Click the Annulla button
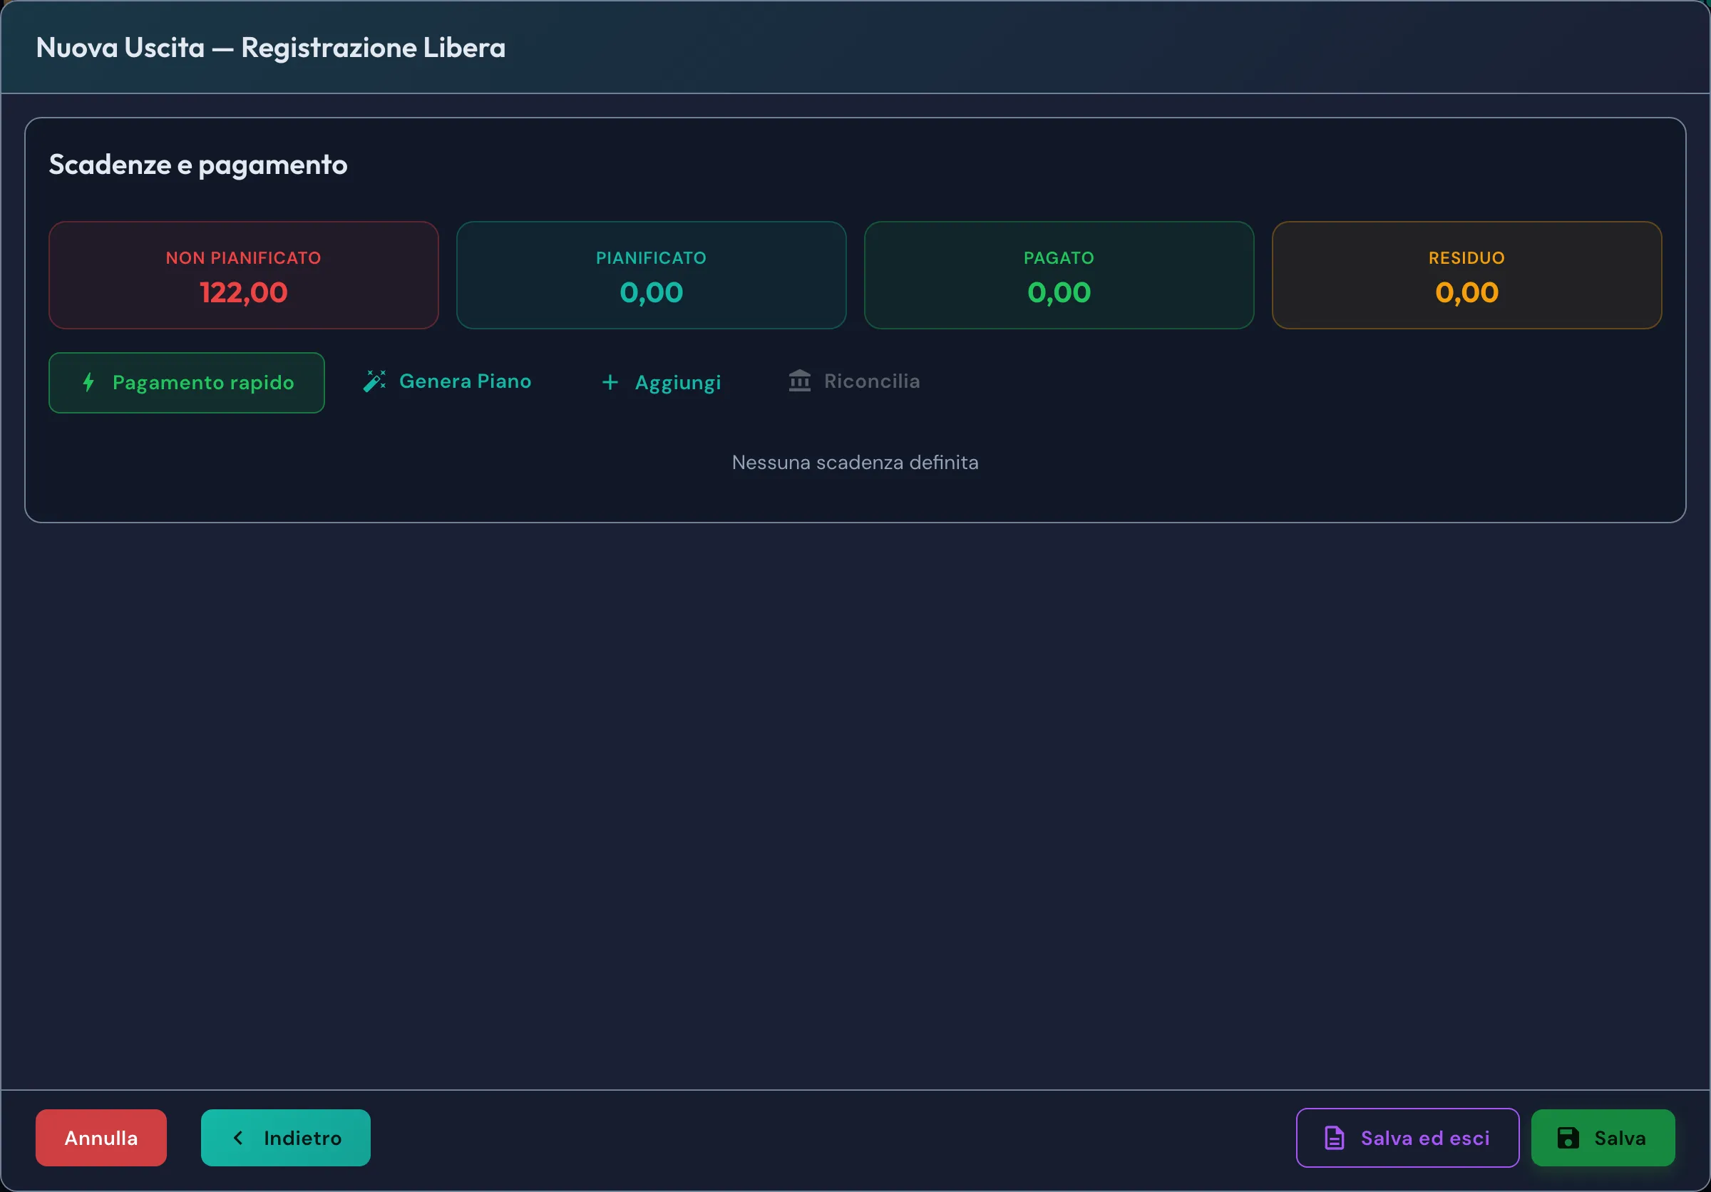The height and width of the screenshot is (1192, 1711). point(101,1138)
